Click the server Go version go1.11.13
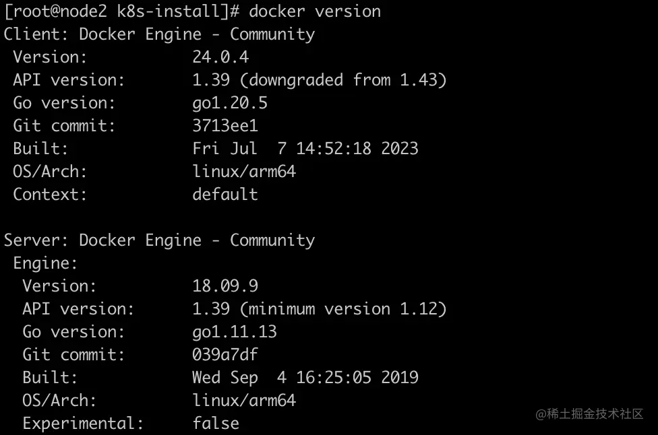 pos(235,332)
